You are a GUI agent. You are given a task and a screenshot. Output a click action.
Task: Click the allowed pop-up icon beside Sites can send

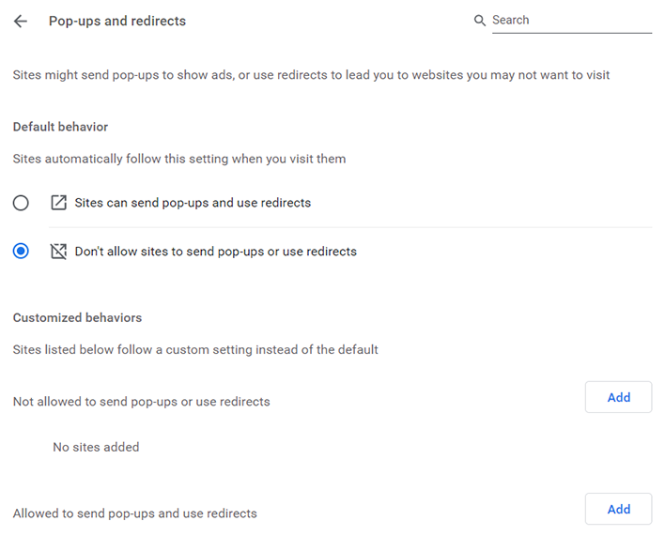59,203
